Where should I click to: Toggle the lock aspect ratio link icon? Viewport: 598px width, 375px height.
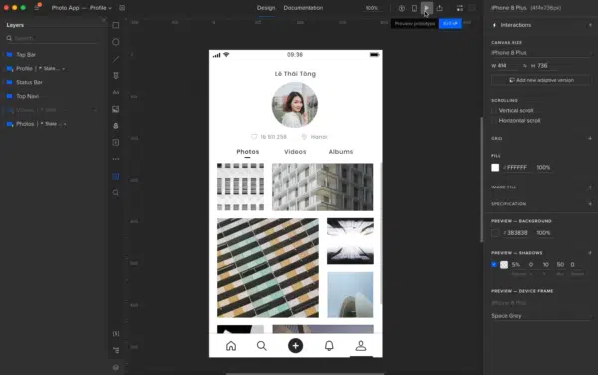point(525,66)
